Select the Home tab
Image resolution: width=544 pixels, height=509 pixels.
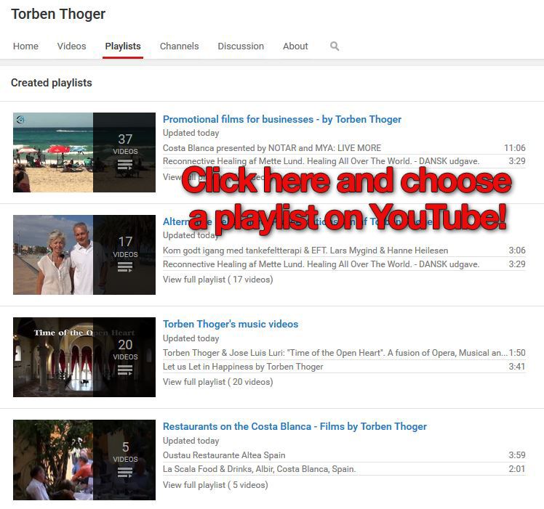(x=25, y=46)
